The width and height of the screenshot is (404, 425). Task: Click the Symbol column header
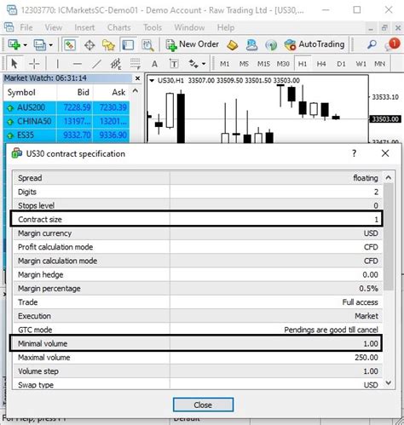point(30,93)
